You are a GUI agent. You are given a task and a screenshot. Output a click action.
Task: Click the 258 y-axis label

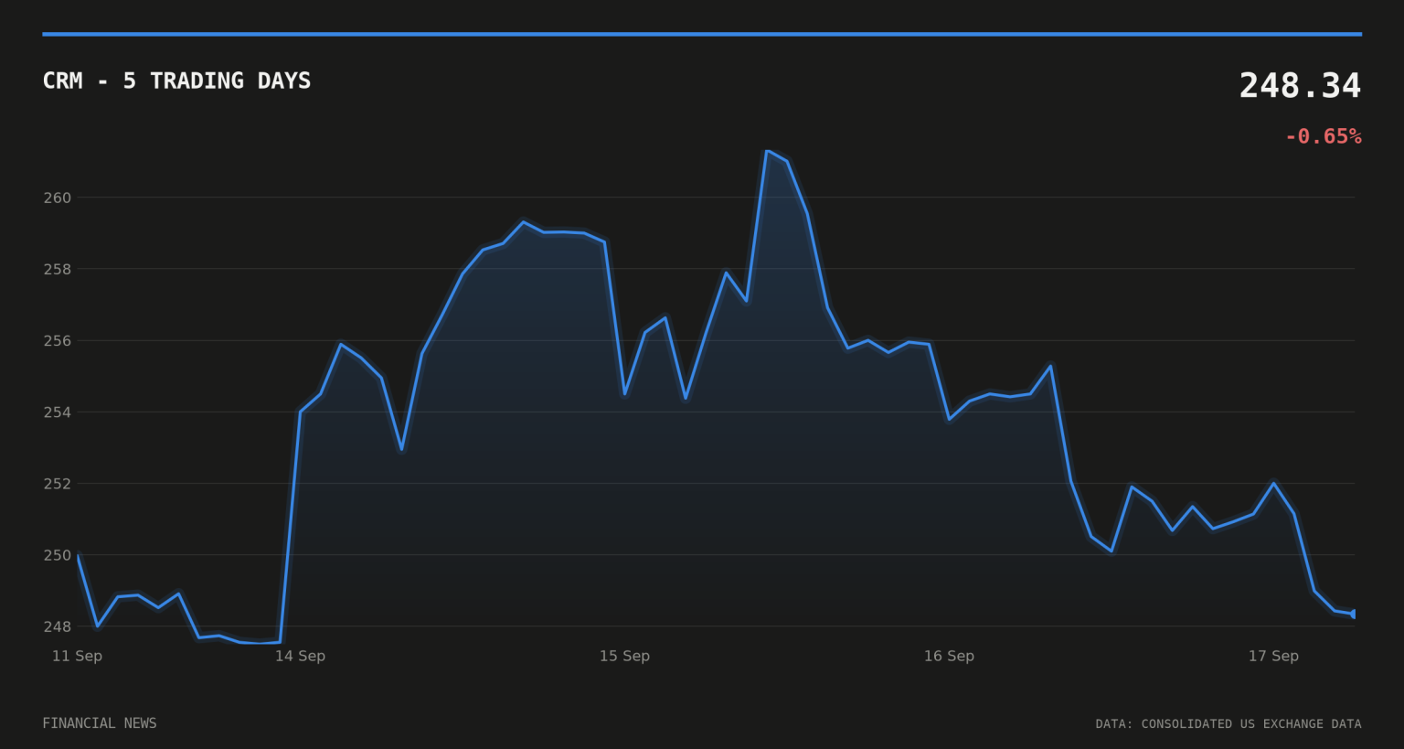[58, 269]
